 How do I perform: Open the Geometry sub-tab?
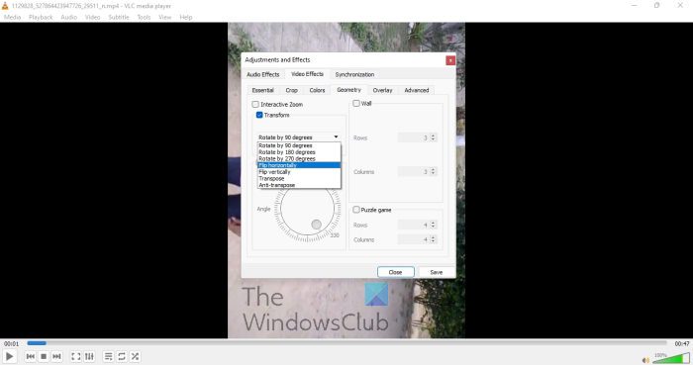(x=348, y=90)
